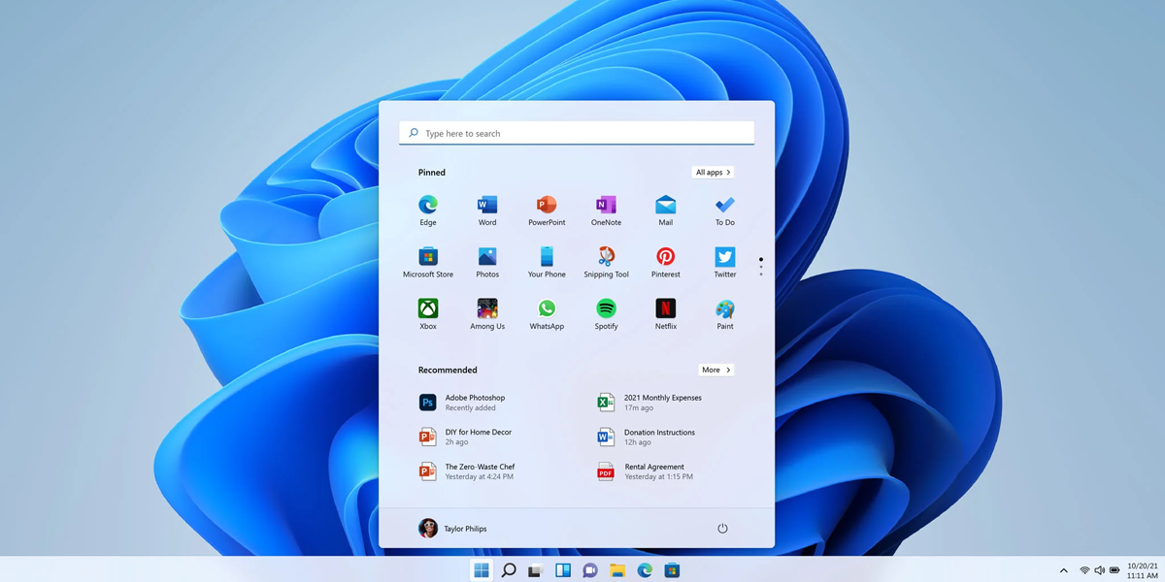Launch the Paint app
The width and height of the screenshot is (1165, 582).
coord(725,314)
